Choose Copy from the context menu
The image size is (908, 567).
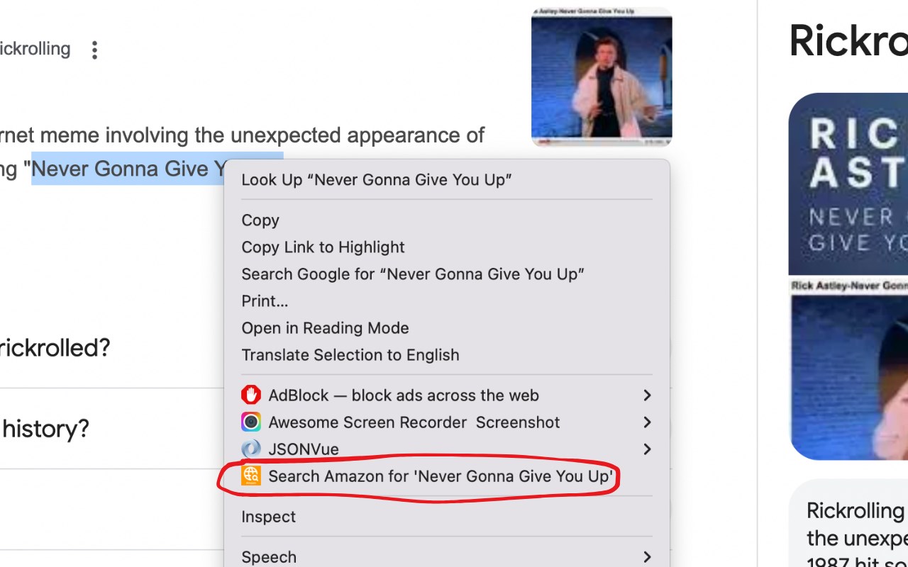click(260, 220)
